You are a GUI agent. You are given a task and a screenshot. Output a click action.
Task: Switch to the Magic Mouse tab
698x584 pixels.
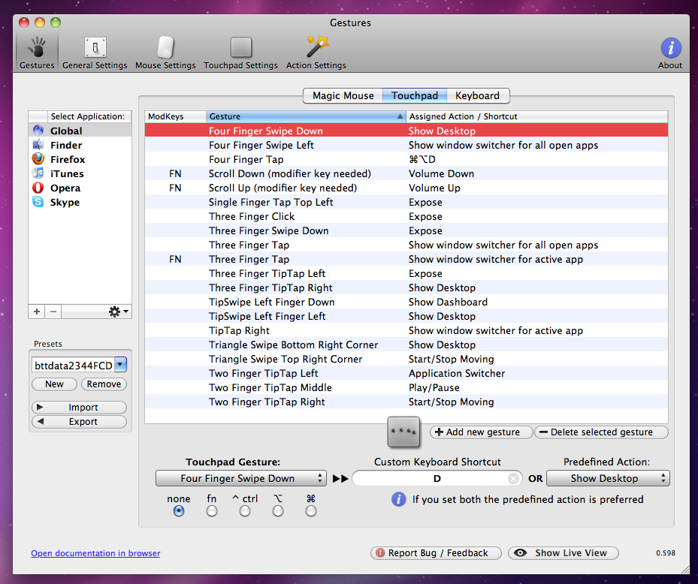343,95
